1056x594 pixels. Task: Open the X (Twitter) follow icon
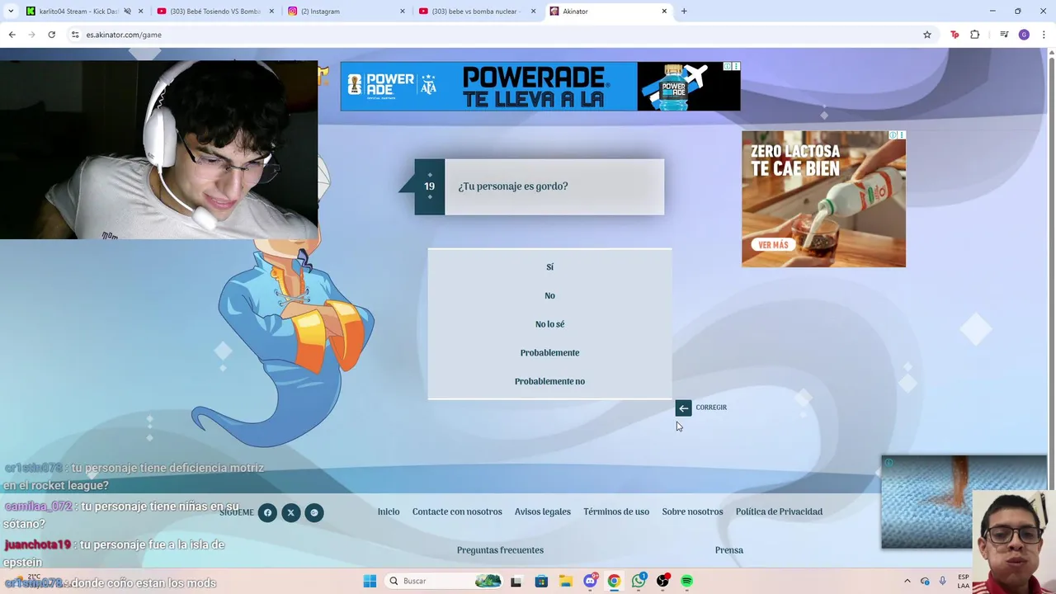click(x=290, y=512)
